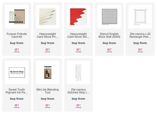The height and width of the screenshot is (114, 157).
Task: Click MFT logo under Die-namics LJD Rectangle
Action: [140, 50]
